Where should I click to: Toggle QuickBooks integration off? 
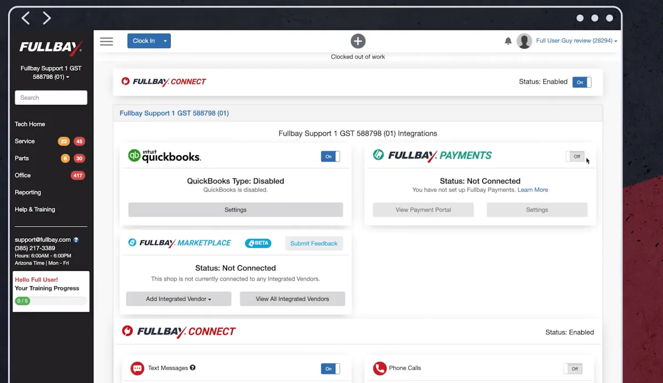330,156
